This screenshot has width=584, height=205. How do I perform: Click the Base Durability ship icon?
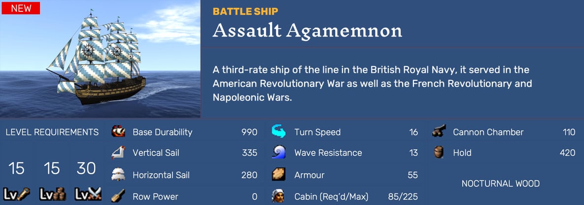click(118, 132)
